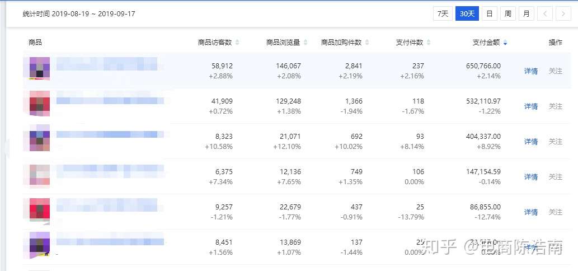
Task: Sort by 商品浏览量 column arrows
Action: click(306, 43)
